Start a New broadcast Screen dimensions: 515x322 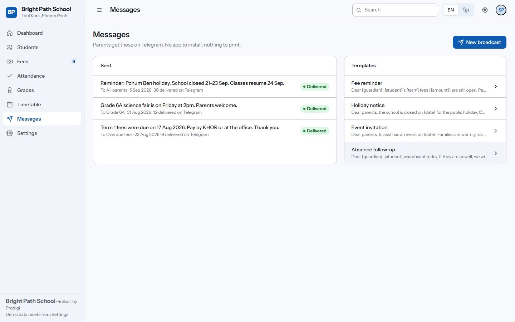(479, 42)
